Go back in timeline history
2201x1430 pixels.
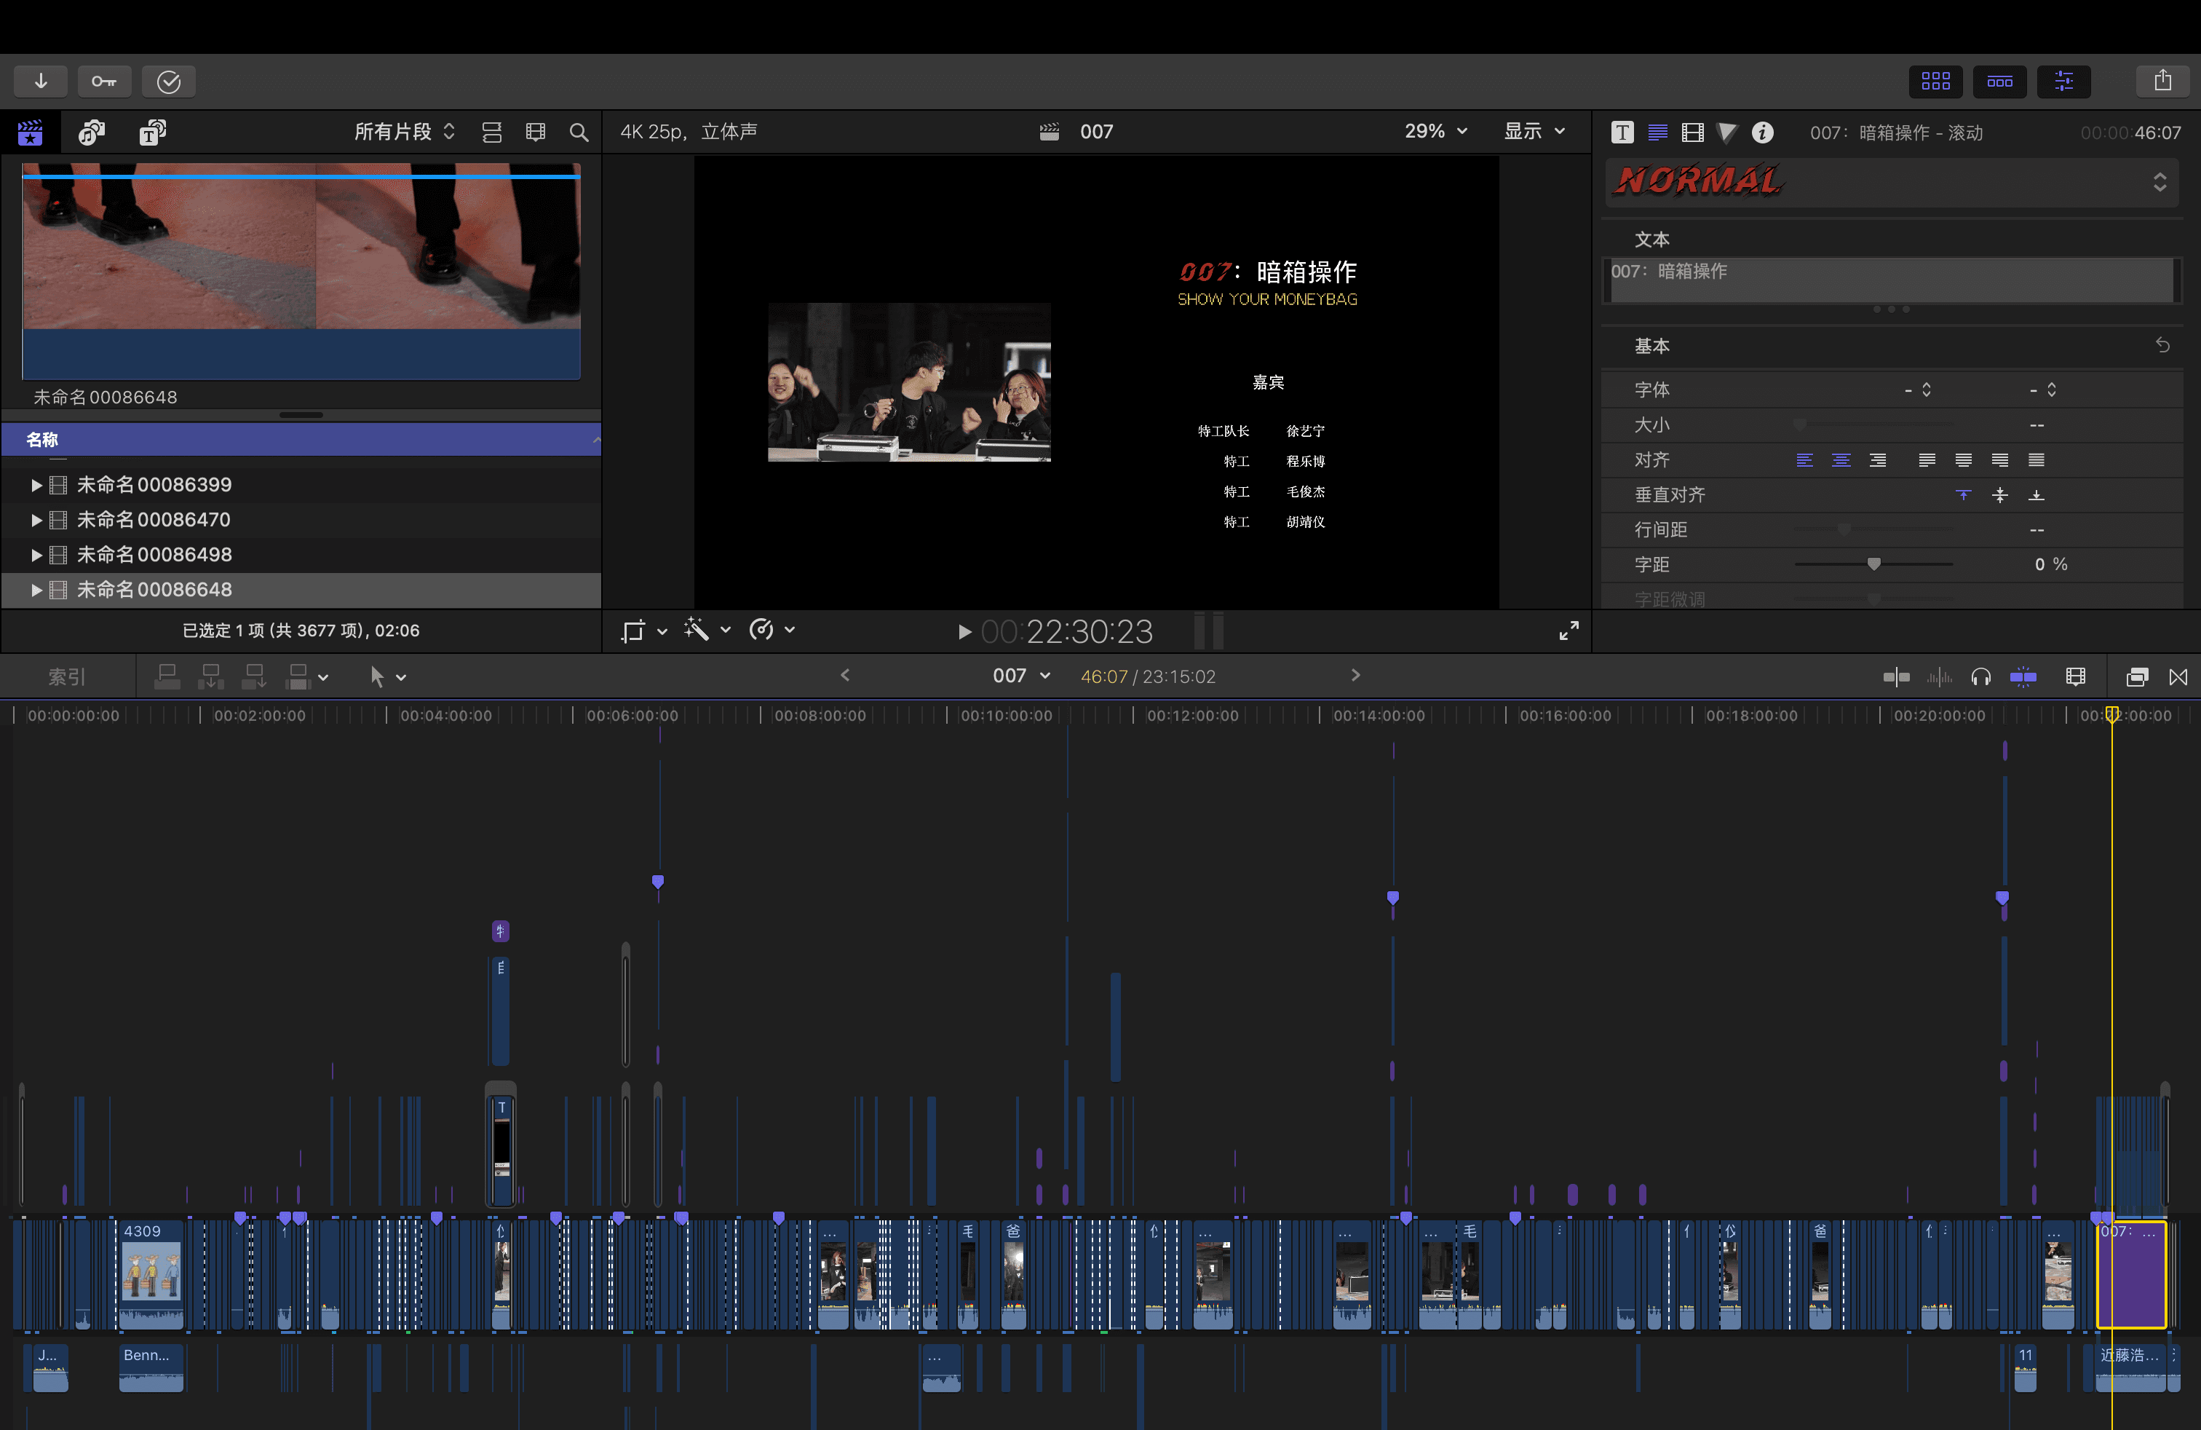pos(844,676)
